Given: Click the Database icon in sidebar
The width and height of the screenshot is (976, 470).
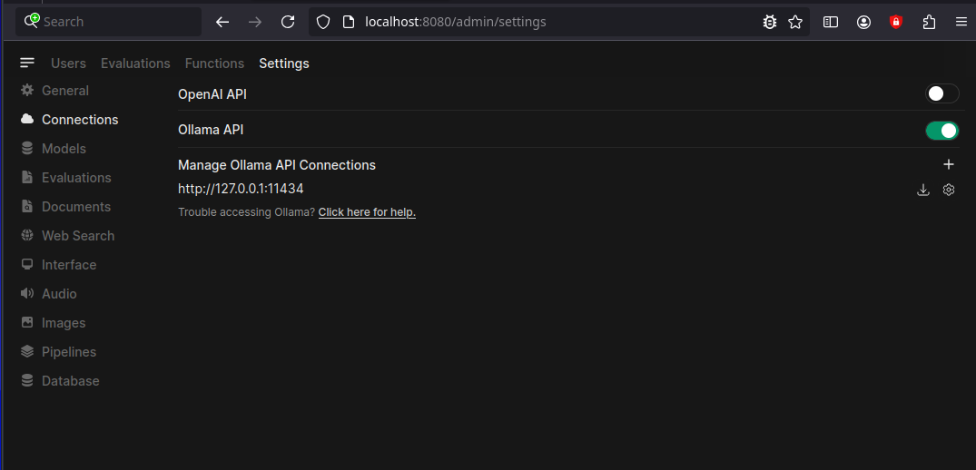Looking at the screenshot, I should click(x=26, y=380).
